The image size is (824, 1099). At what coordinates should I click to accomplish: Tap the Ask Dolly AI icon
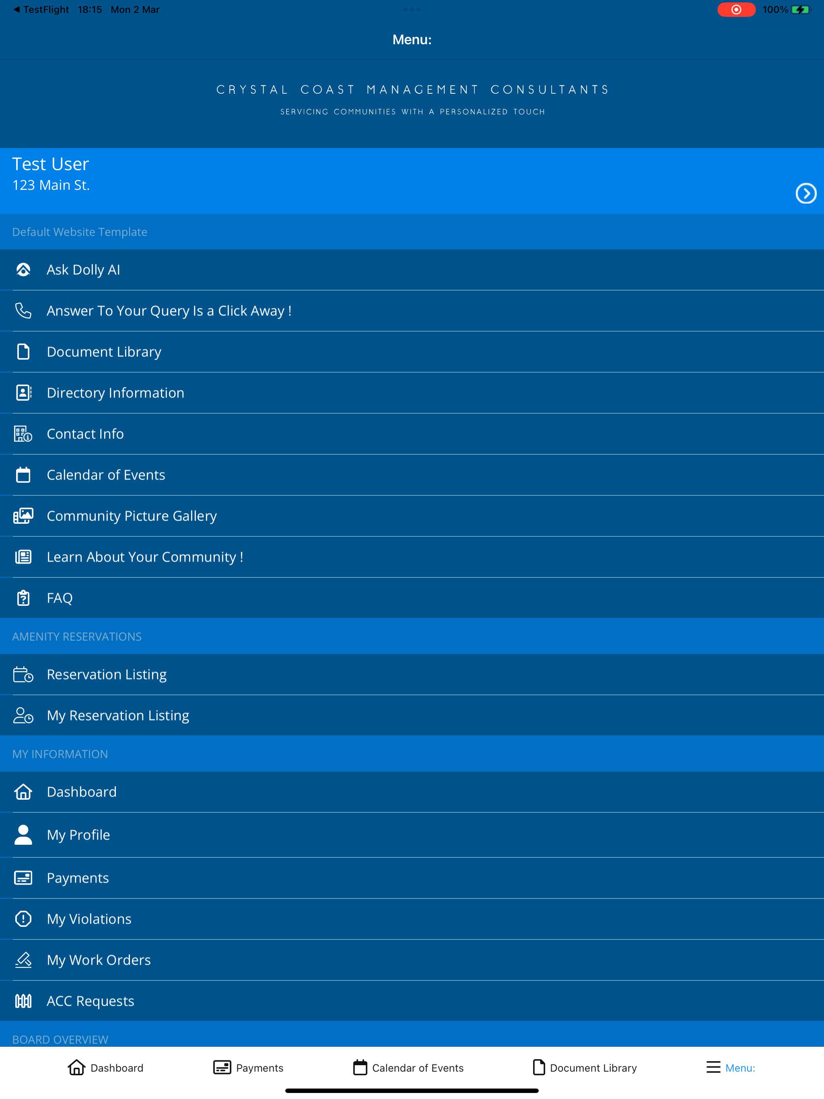pyautogui.click(x=23, y=270)
